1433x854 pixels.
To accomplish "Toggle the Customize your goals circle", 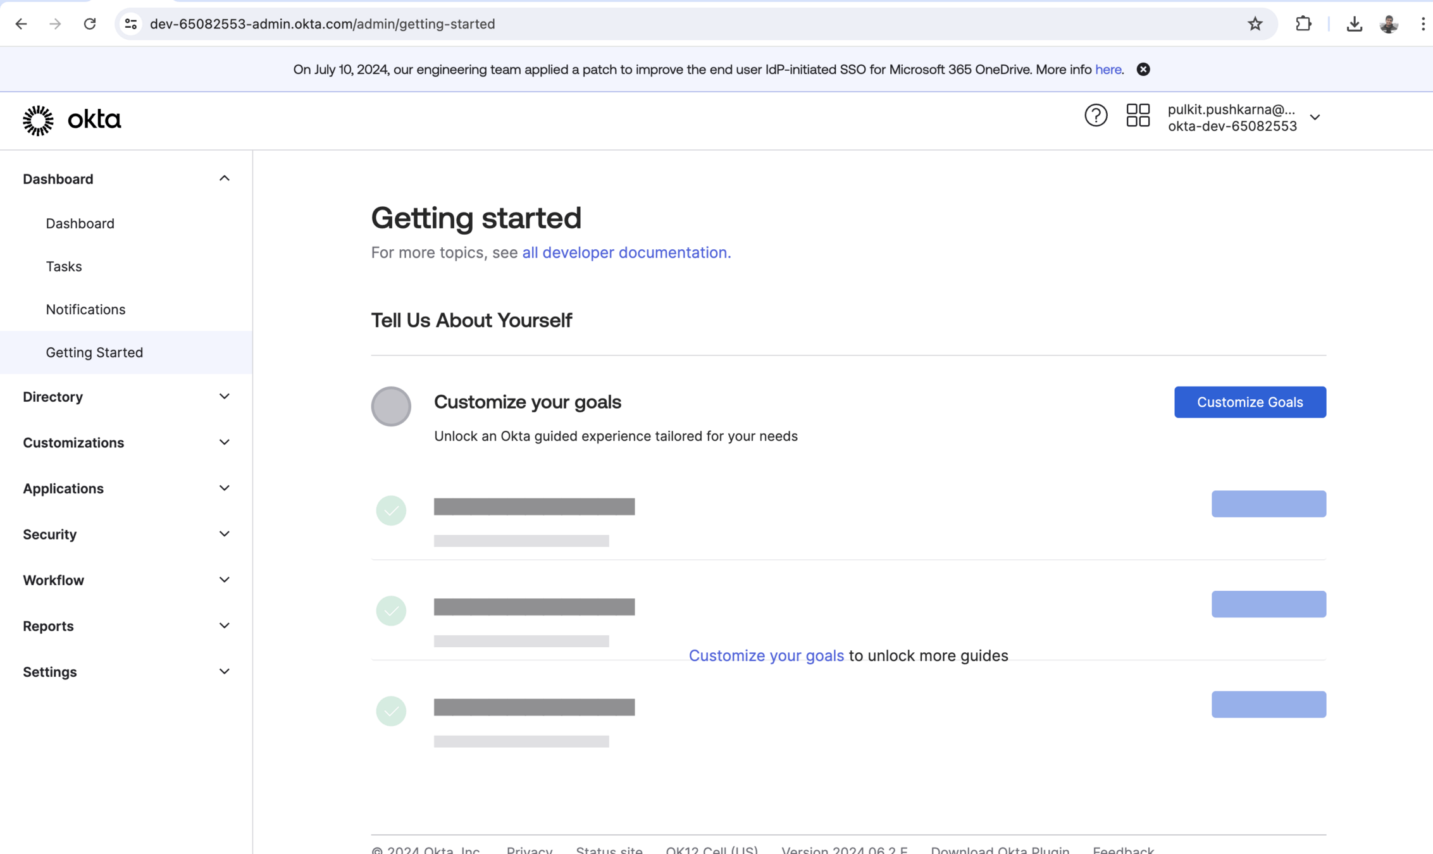I will 390,406.
